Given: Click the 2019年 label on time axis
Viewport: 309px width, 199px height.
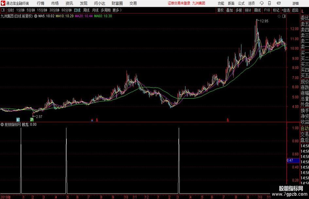Looking at the screenshot, I should (5, 197).
